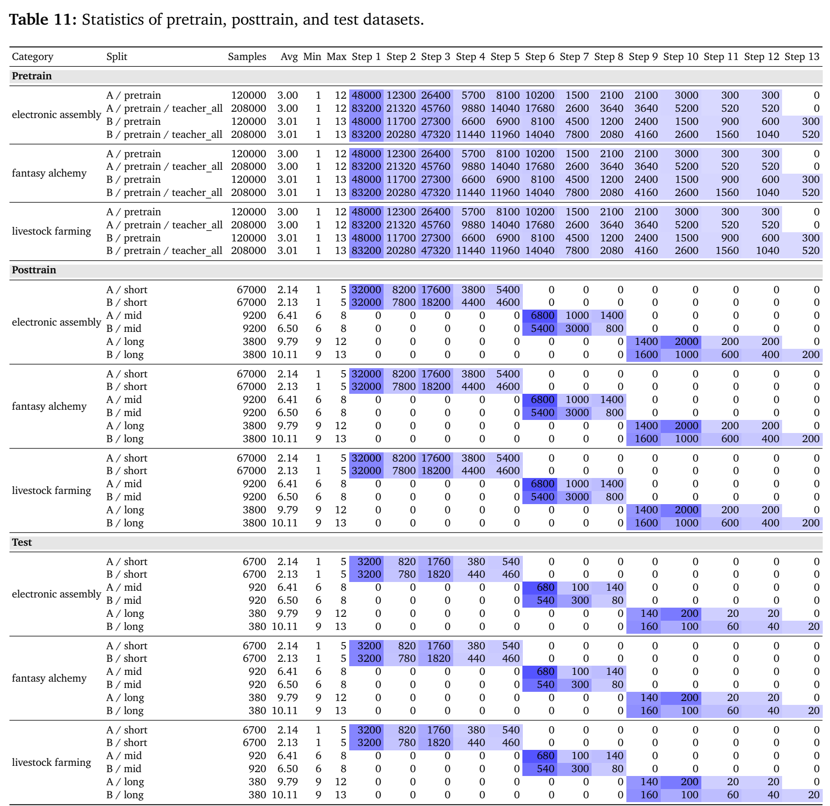The width and height of the screenshot is (830, 806).
Task: Click the 'Split' column header
Action: click(117, 57)
